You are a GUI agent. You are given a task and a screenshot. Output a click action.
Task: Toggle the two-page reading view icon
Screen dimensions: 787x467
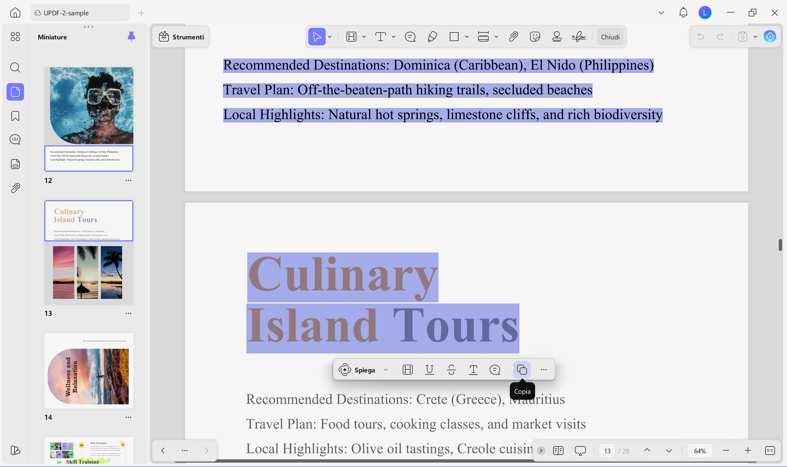coord(558,451)
